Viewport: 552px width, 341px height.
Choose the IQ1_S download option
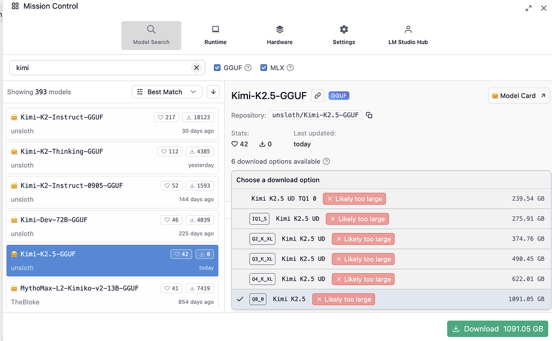[391, 219]
